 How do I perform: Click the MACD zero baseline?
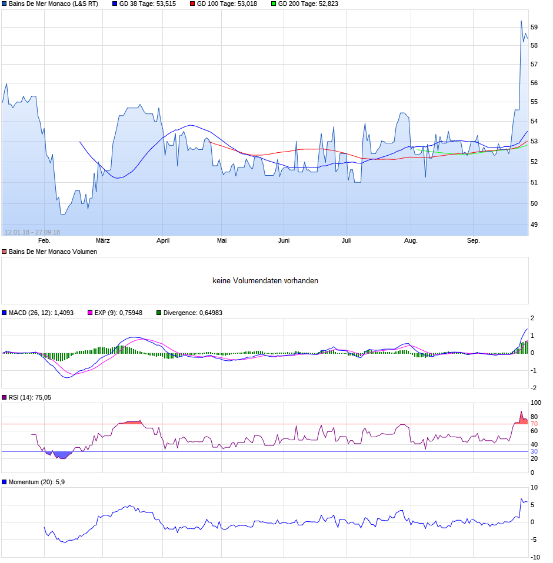pyautogui.click(x=265, y=353)
